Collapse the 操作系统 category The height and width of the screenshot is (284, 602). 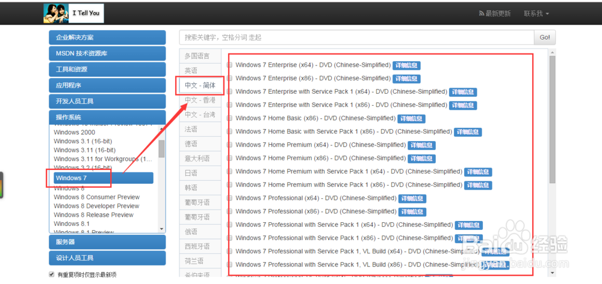[108, 117]
